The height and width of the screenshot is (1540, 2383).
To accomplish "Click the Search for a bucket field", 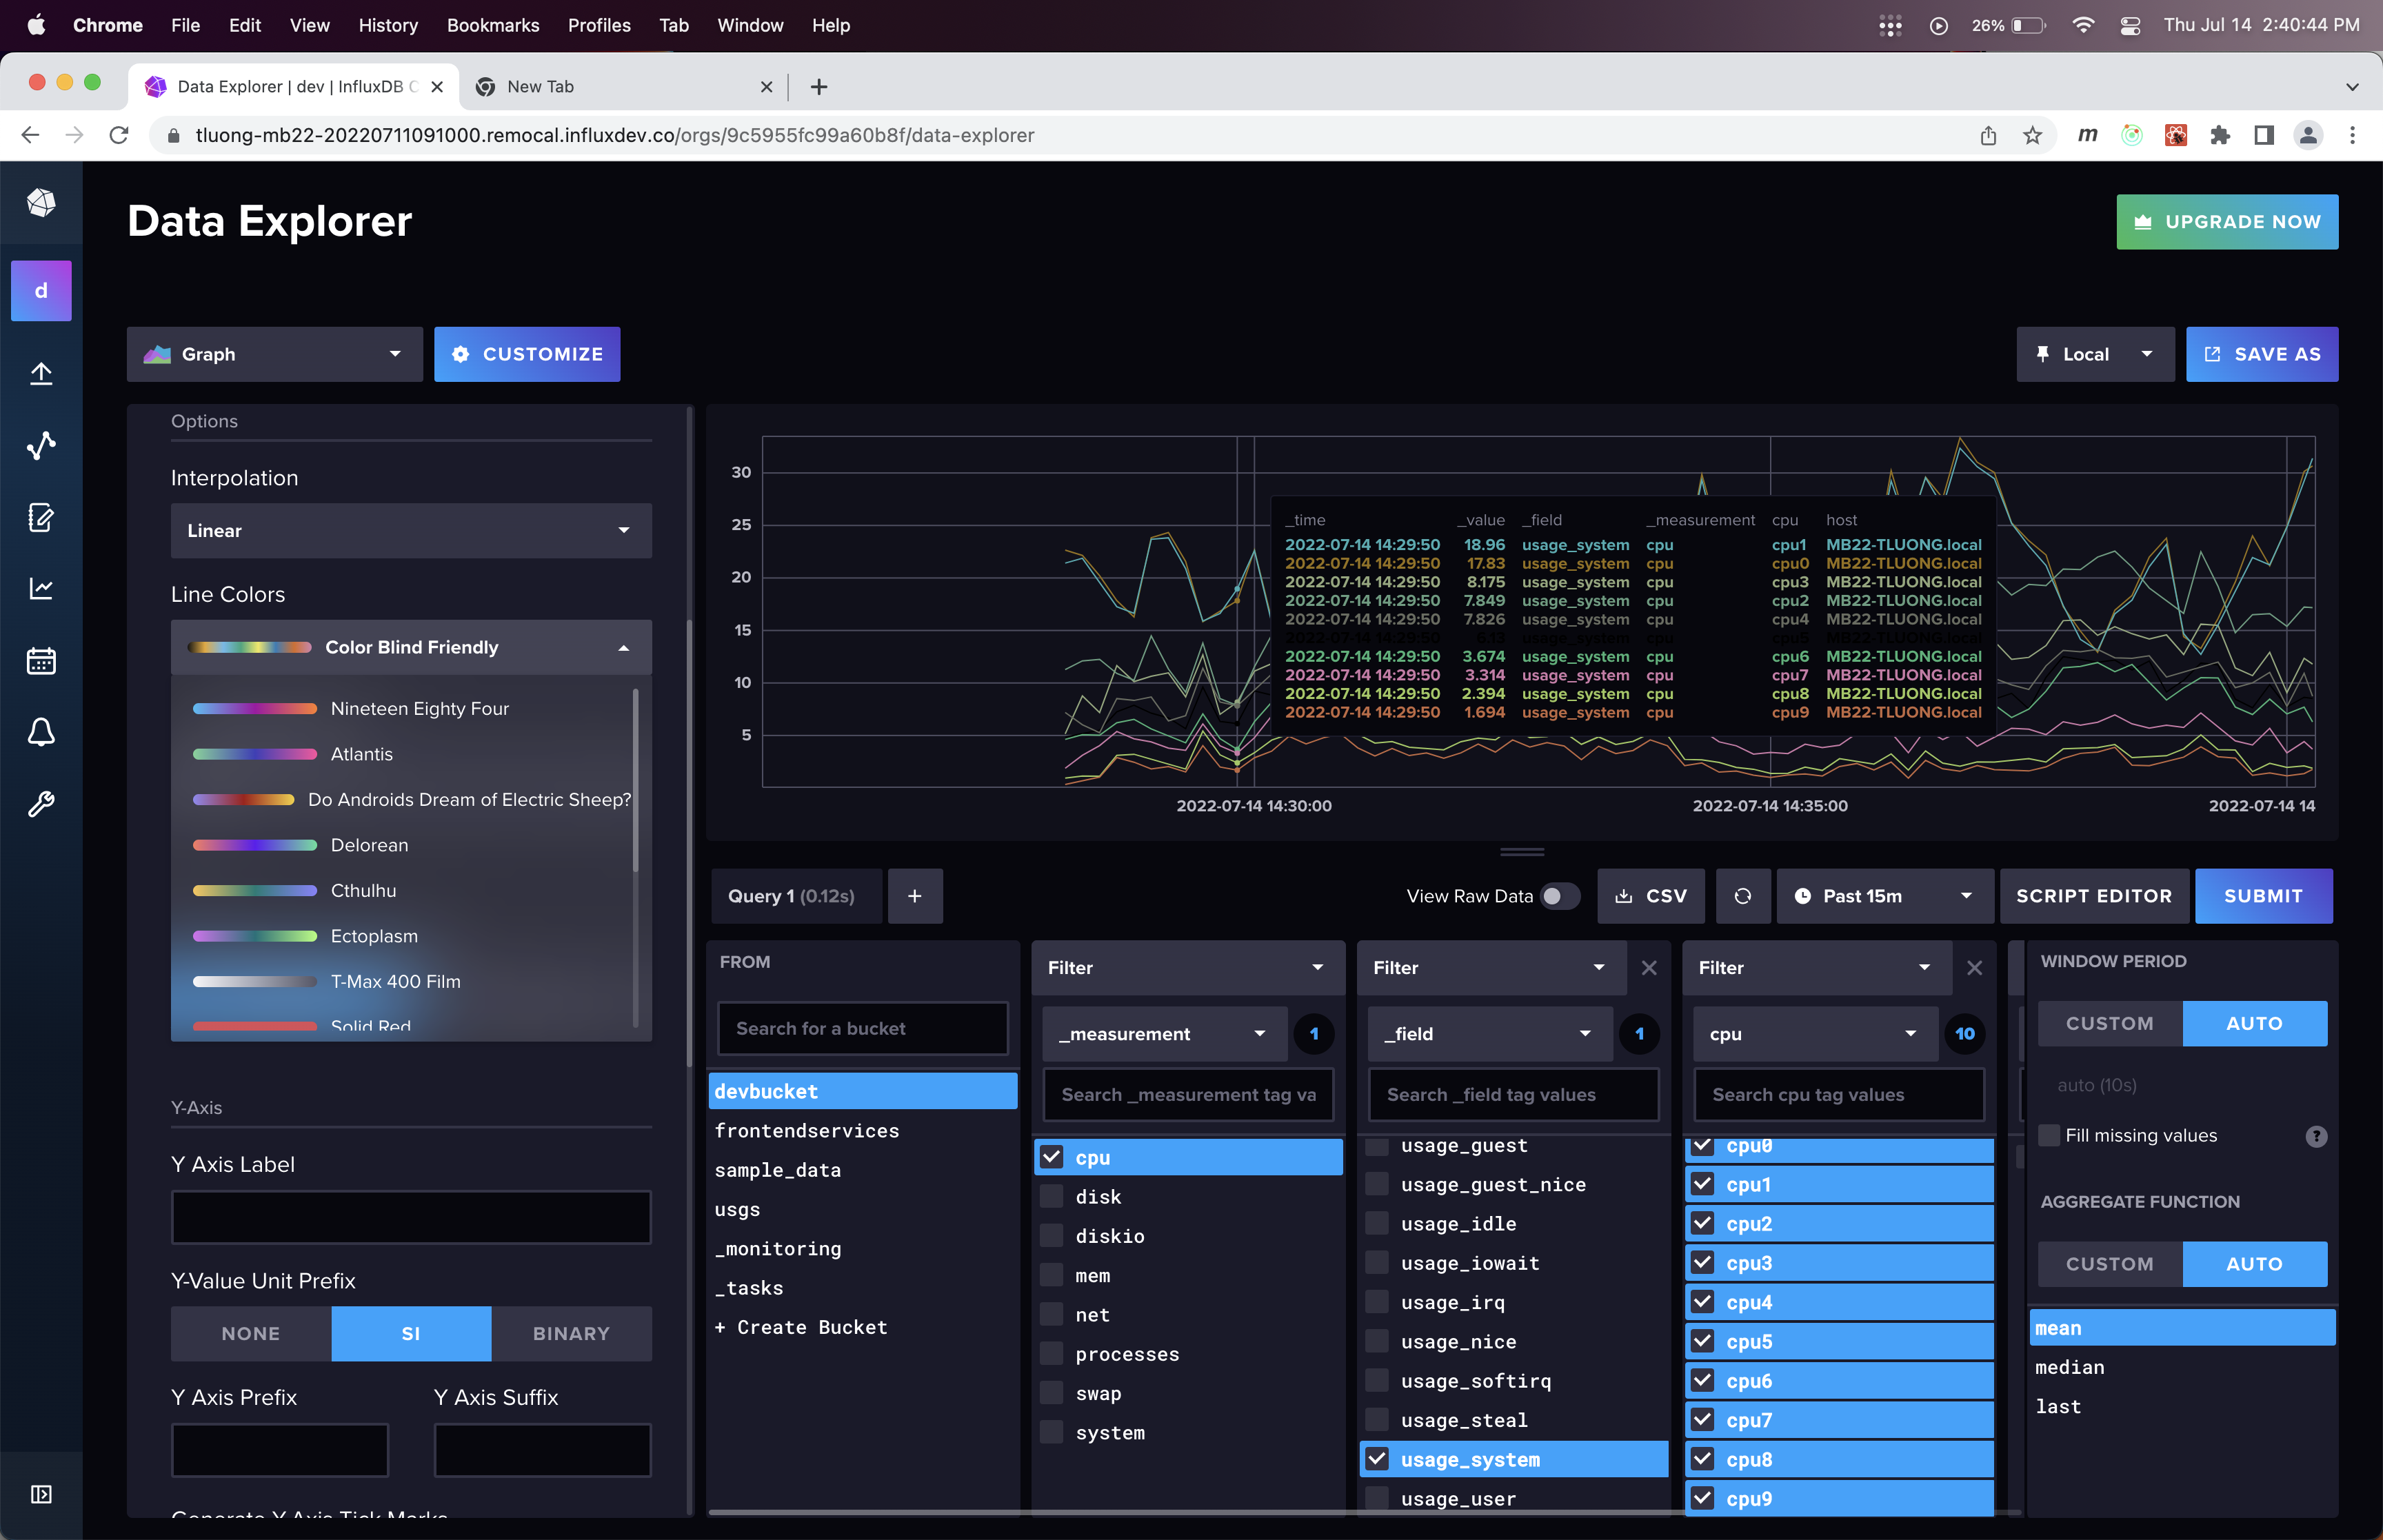I will point(862,1028).
